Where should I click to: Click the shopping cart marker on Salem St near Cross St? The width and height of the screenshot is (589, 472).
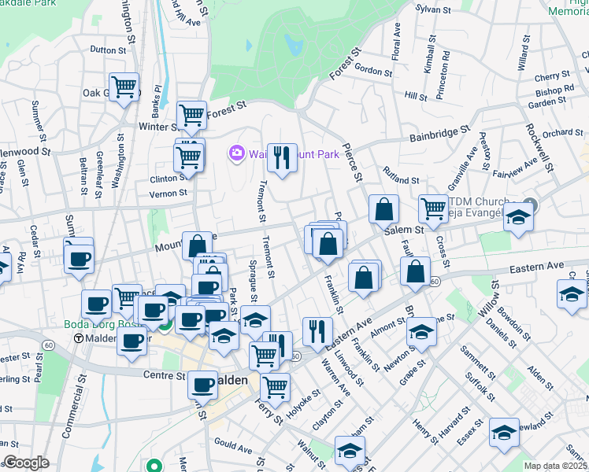(x=434, y=212)
